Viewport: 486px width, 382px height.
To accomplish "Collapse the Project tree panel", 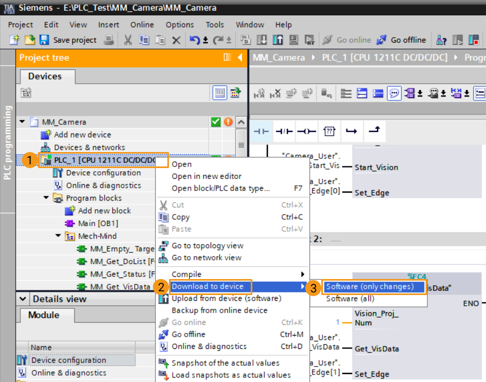I will point(240,58).
